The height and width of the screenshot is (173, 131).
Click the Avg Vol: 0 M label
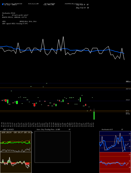point(82,5)
